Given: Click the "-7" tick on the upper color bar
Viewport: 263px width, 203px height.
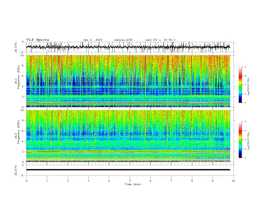Looking at the screenshot, I should [x=245, y=103].
